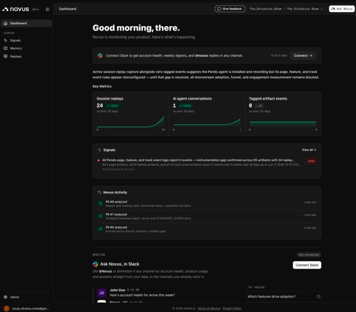
Task: Click the Memory book icon in sidebar
Action: (5, 48)
